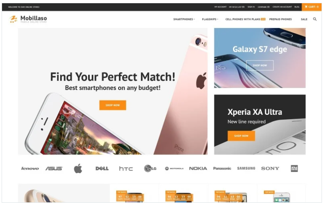Viewport: 324px width, 206px height.
Task: Pick the Motorola brand logo
Action: click(174, 168)
